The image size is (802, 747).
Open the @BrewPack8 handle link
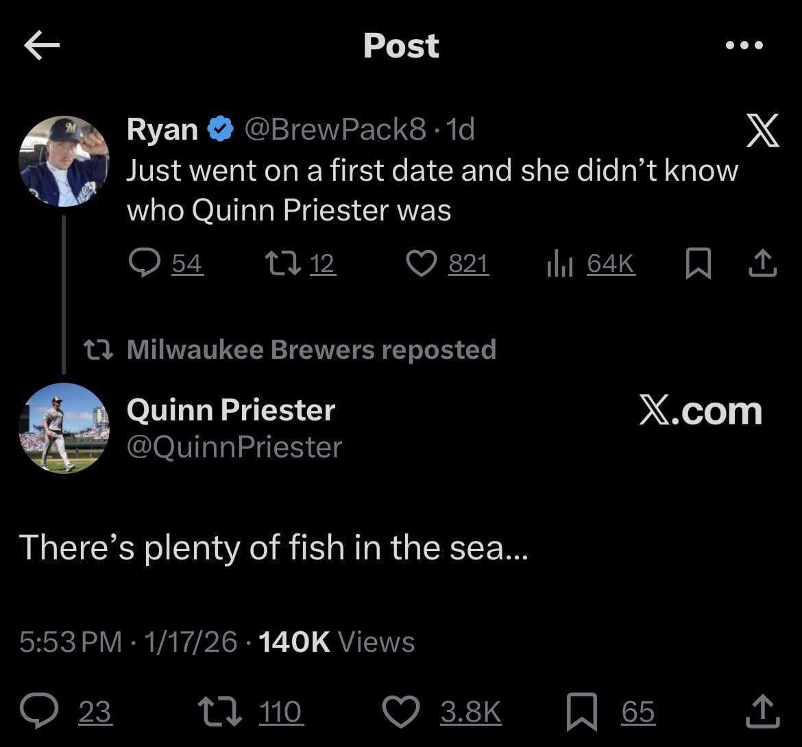click(x=335, y=129)
